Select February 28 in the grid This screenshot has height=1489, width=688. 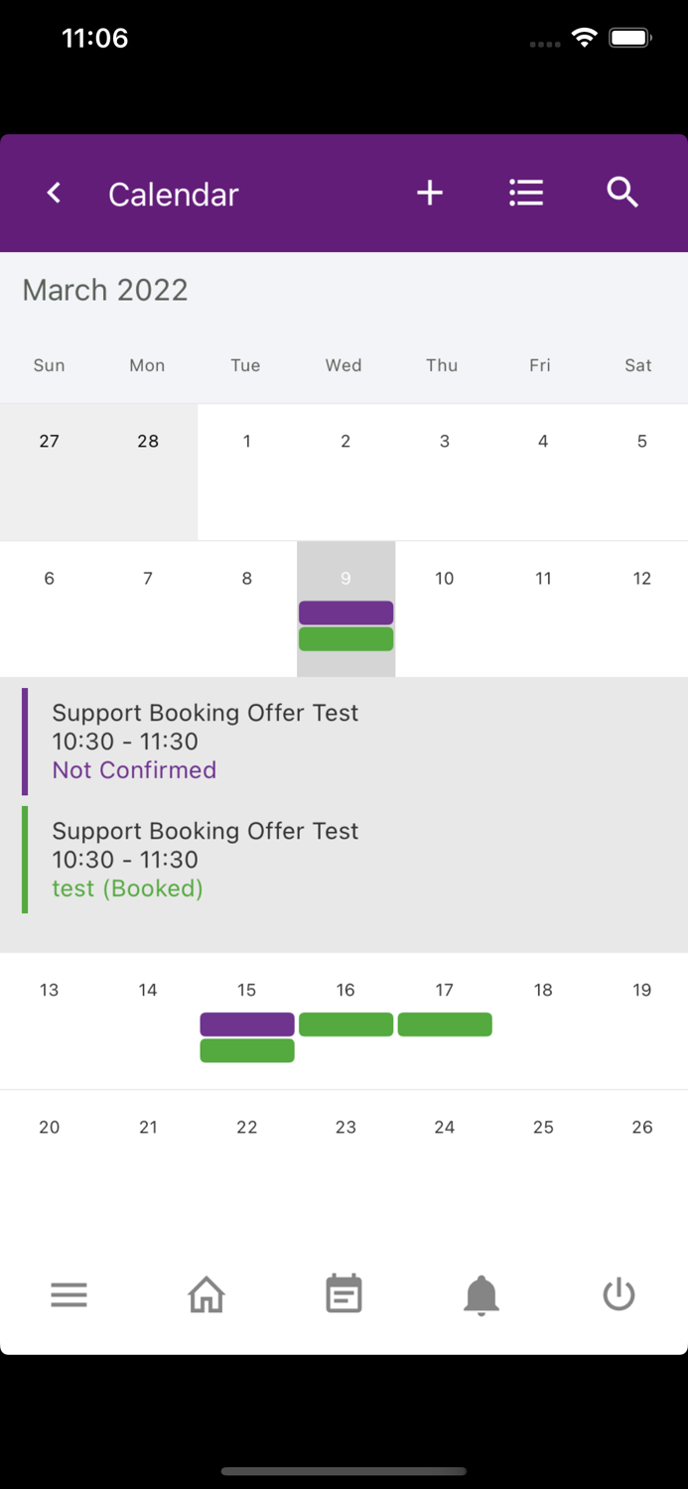(148, 442)
